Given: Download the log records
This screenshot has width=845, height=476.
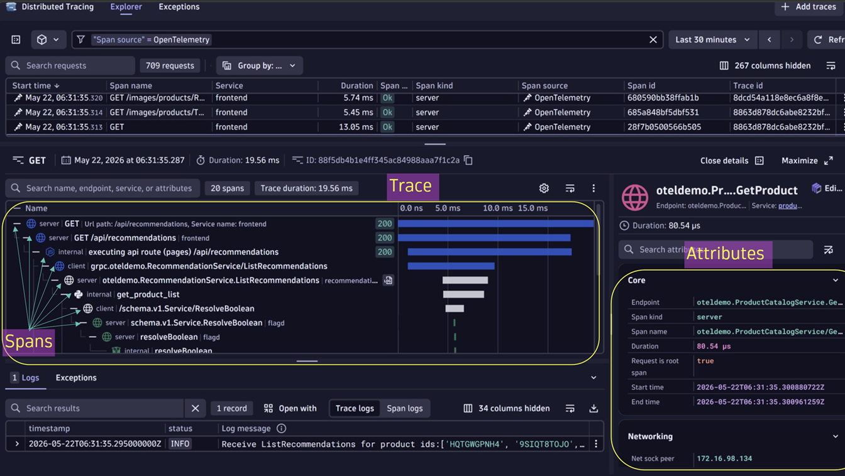Looking at the screenshot, I should coord(594,408).
